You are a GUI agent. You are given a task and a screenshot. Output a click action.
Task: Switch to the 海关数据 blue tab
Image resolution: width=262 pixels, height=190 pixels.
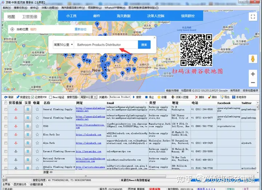point(124,16)
